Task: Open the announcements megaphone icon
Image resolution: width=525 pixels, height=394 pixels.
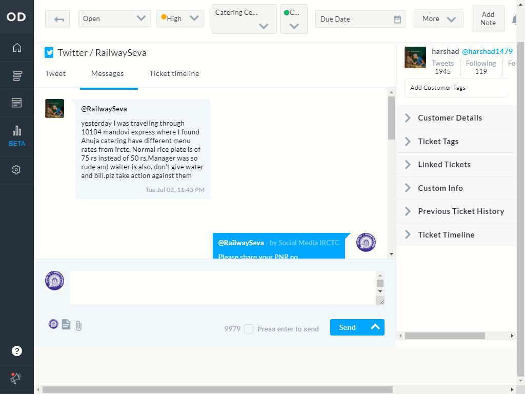Action: coord(15,378)
